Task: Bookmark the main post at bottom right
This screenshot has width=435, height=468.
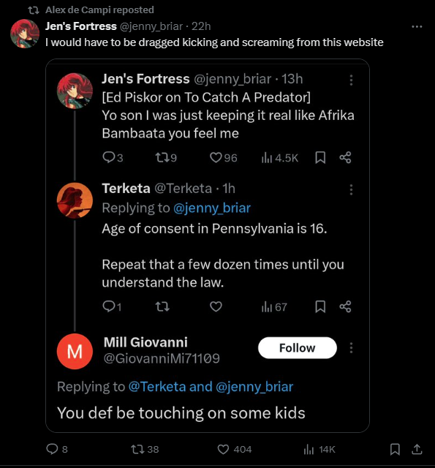Action: (x=395, y=449)
